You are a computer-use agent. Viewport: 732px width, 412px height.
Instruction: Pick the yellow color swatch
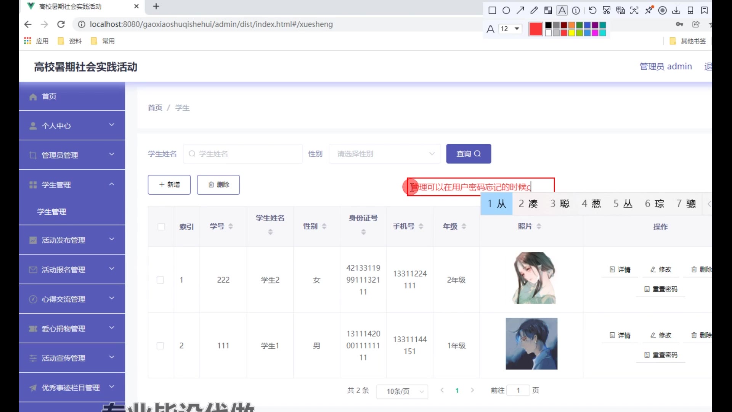click(571, 33)
